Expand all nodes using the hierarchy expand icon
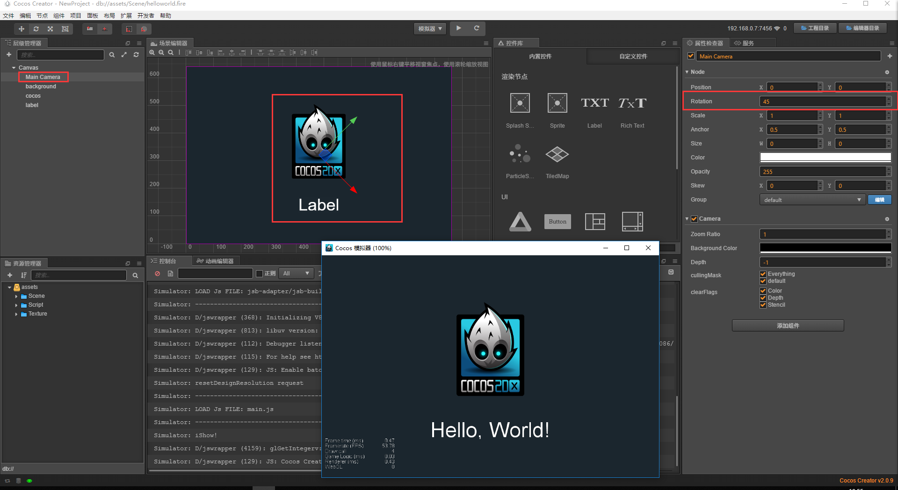This screenshot has width=898, height=490. (x=124, y=55)
